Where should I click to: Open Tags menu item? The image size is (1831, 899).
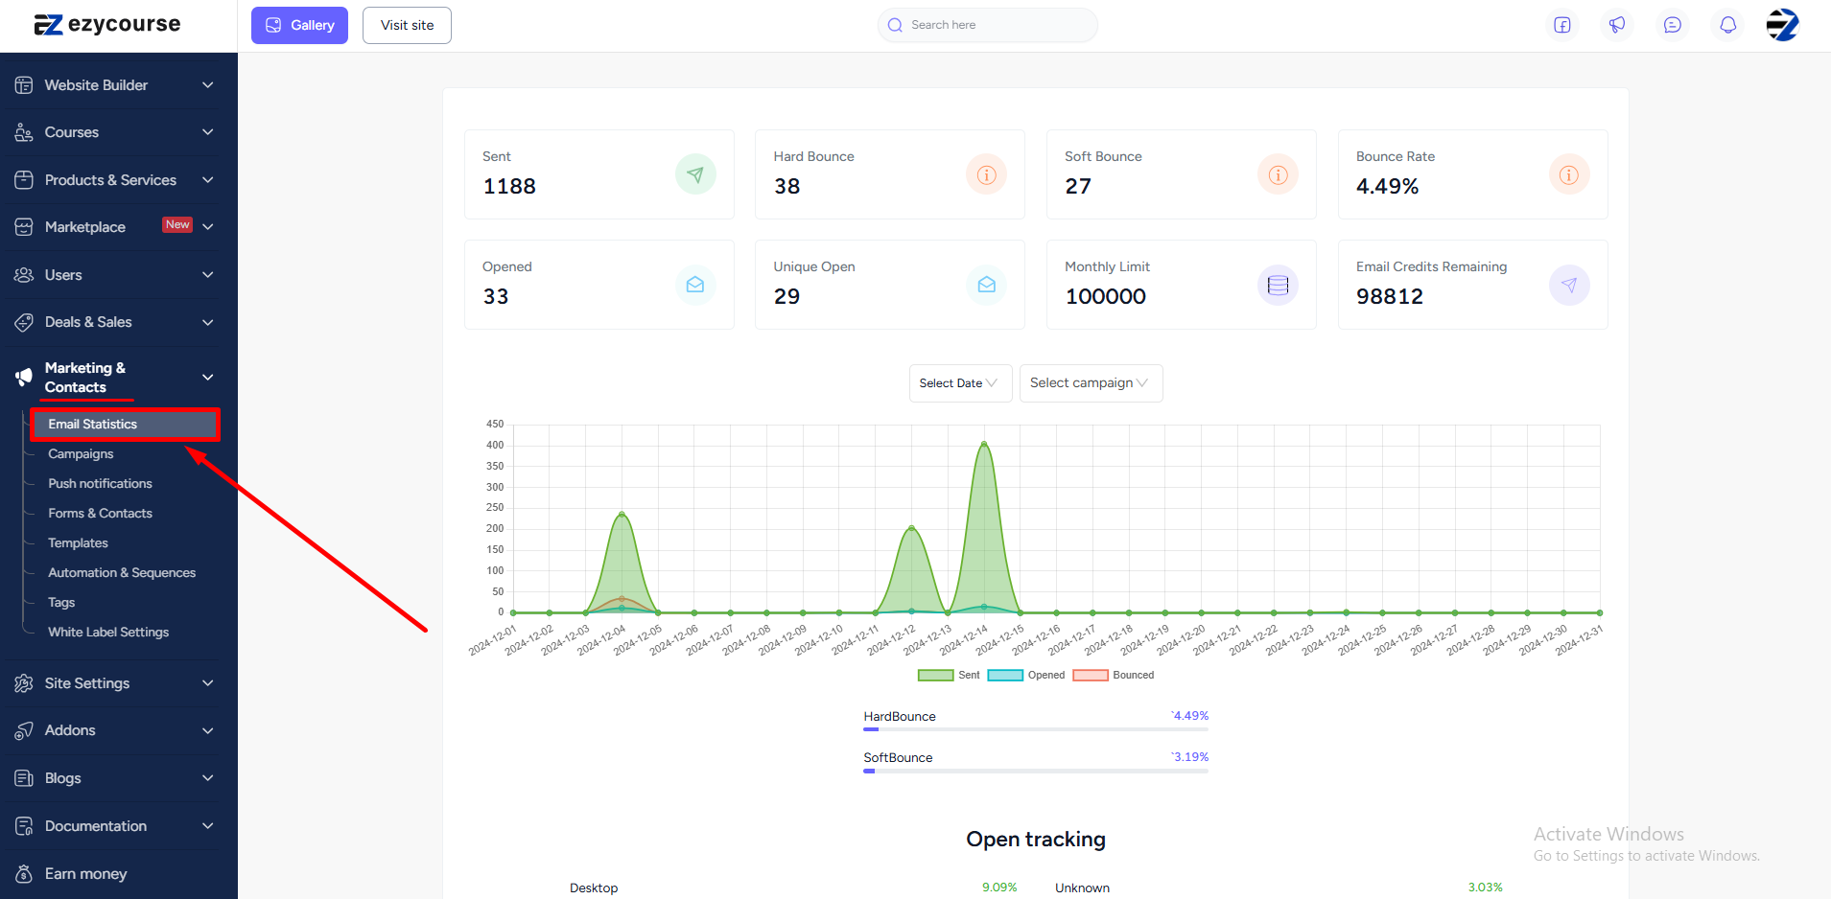coord(61,603)
